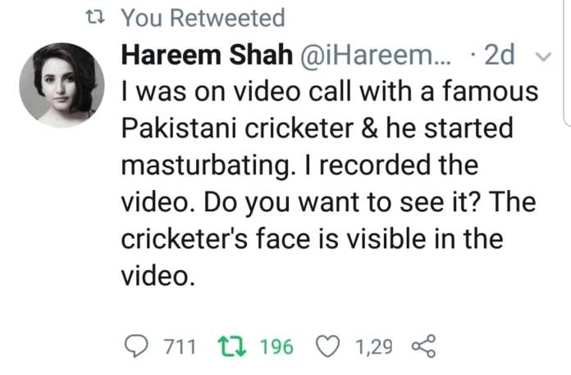The image size is (571, 375).
Task: Click the 196 retweet count
Action: coord(276,347)
